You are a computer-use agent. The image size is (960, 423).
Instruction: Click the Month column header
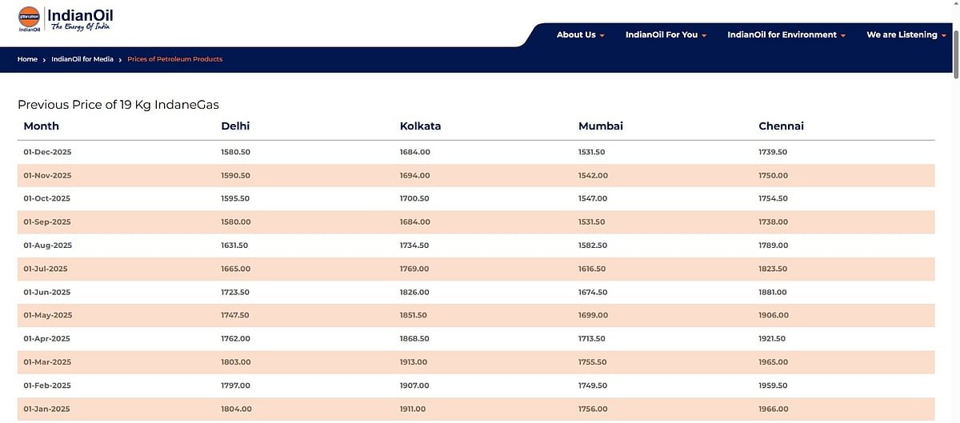point(42,126)
